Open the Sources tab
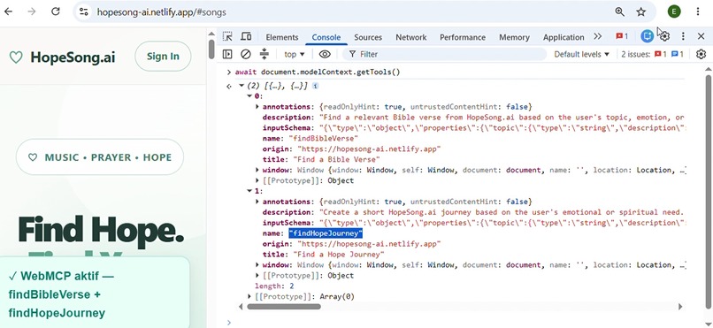713x328 pixels. click(368, 37)
